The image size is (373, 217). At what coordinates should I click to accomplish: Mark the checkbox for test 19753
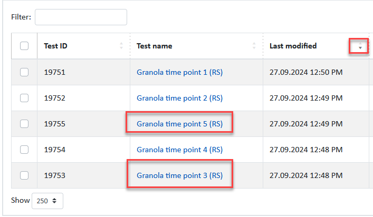point(24,176)
